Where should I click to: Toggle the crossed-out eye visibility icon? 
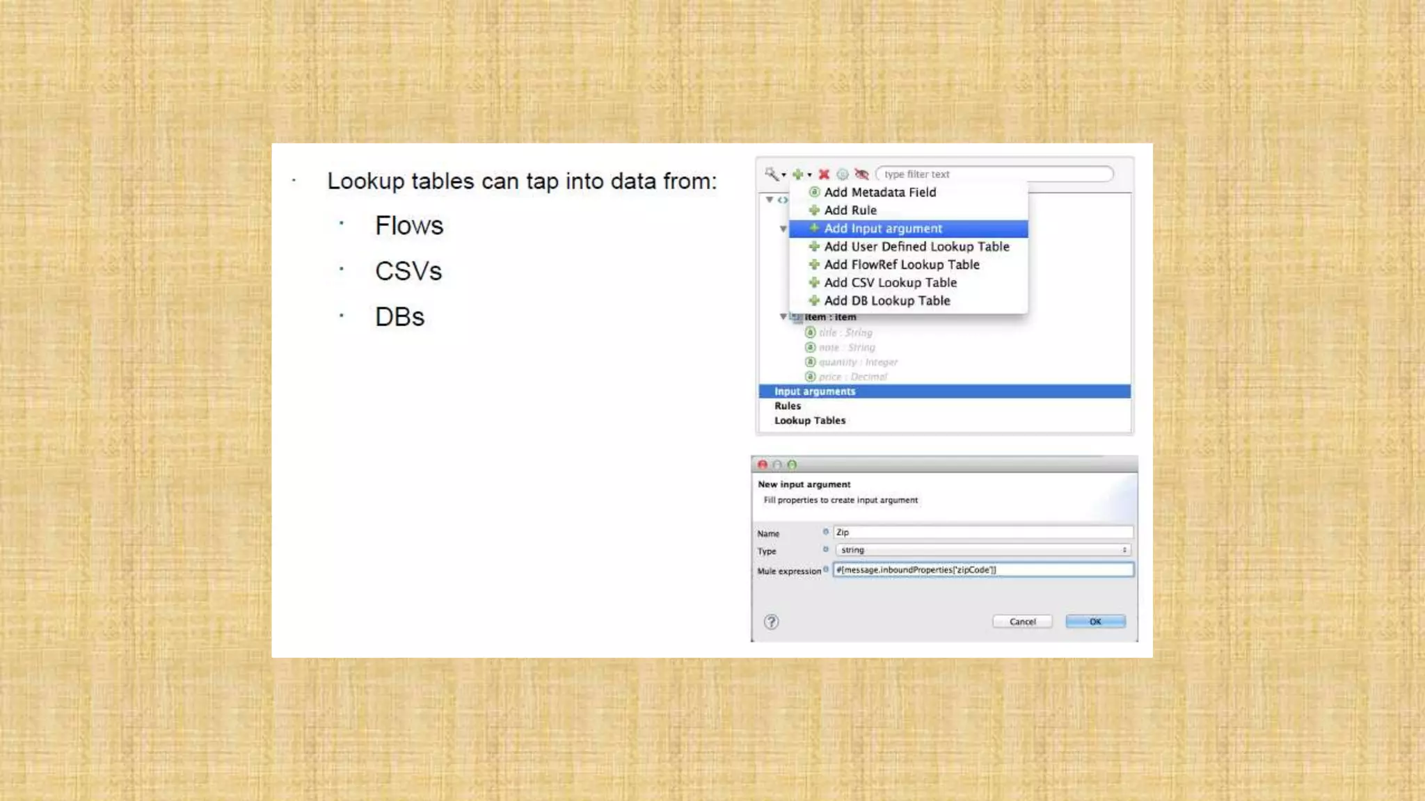click(x=861, y=174)
